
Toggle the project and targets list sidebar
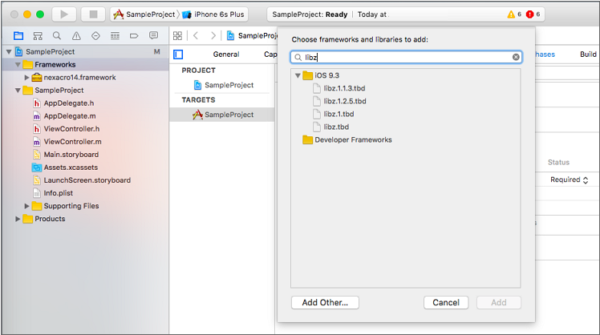click(x=178, y=54)
